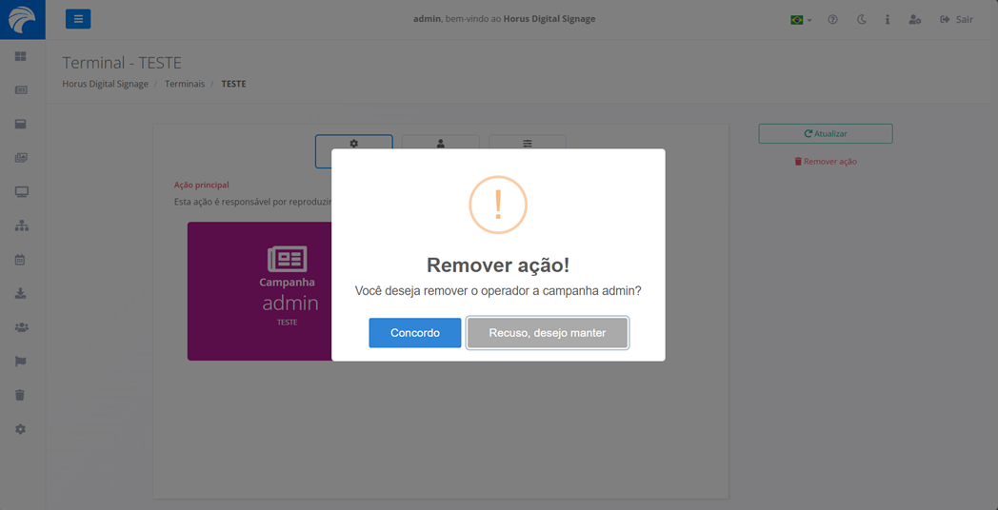998x510 pixels.
Task: Toggle dark mode with the moon icon
Action: point(861,20)
